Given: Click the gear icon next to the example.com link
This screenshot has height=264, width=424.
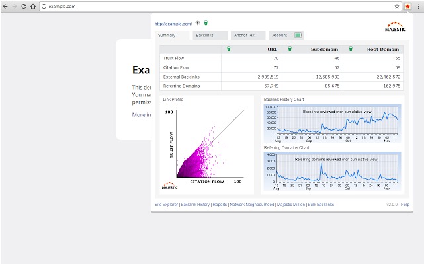Looking at the screenshot, I should 198,23.
